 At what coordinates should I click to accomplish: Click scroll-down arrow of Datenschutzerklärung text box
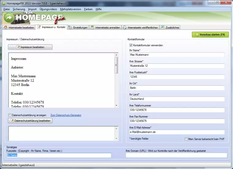116,139
